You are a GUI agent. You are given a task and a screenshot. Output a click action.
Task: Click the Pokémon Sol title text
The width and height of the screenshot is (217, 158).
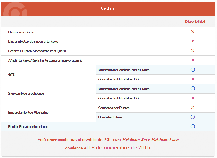[134, 140]
